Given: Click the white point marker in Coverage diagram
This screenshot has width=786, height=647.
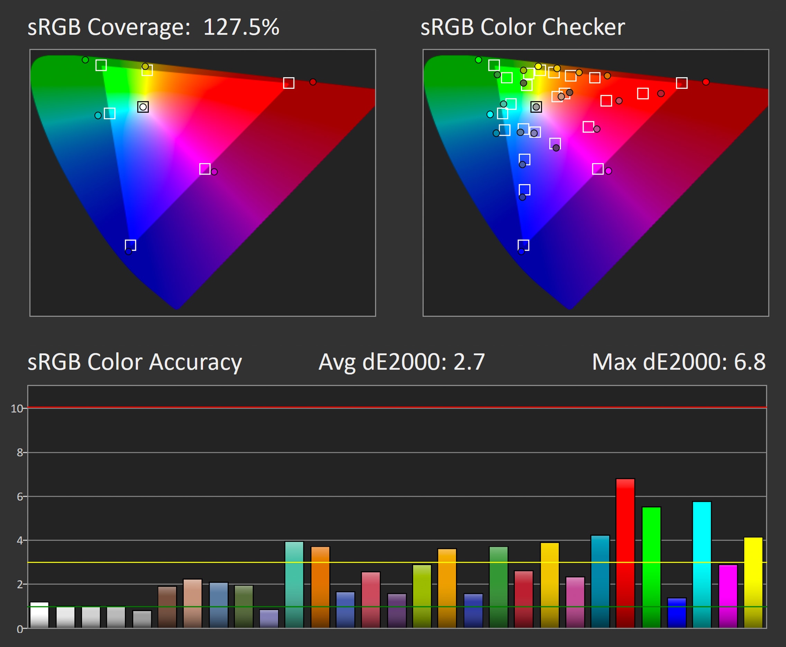Looking at the screenshot, I should (143, 107).
